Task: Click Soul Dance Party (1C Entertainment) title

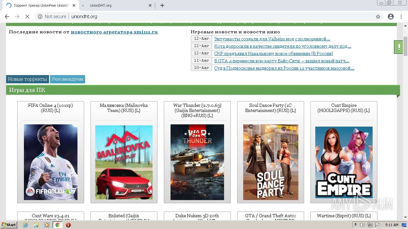Action: pos(271,108)
